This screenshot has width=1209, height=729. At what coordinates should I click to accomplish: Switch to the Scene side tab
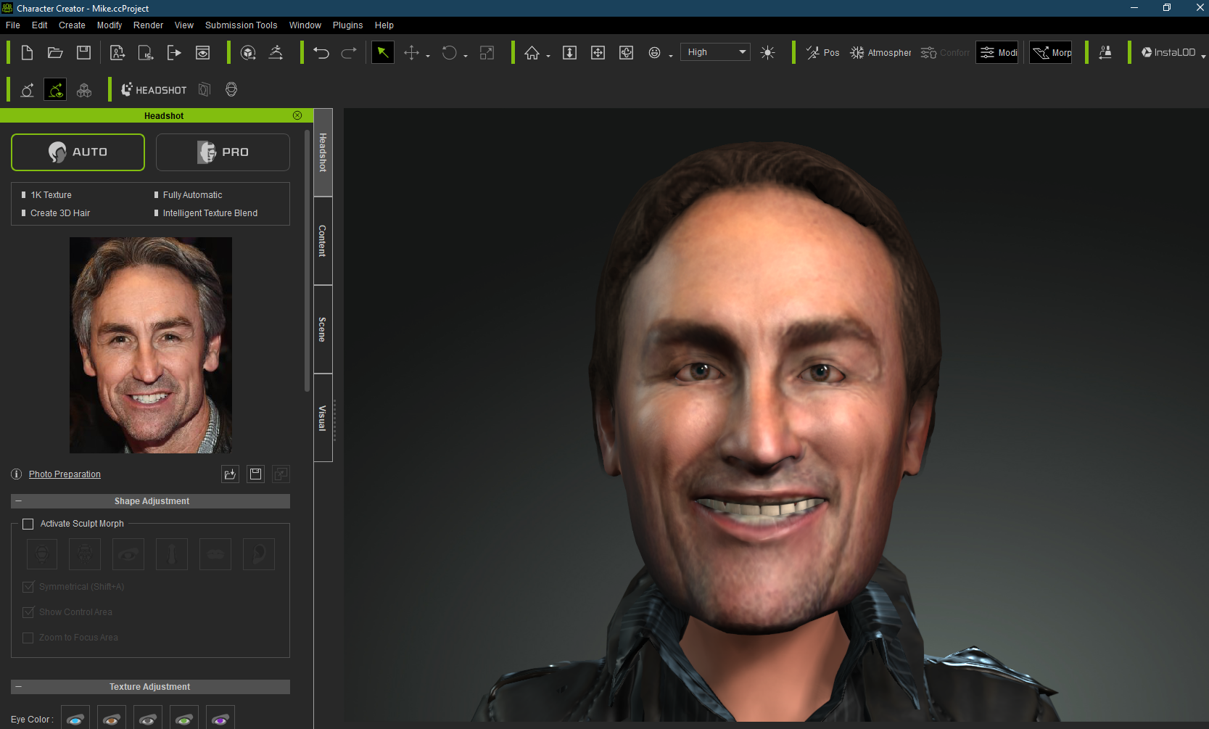point(323,329)
